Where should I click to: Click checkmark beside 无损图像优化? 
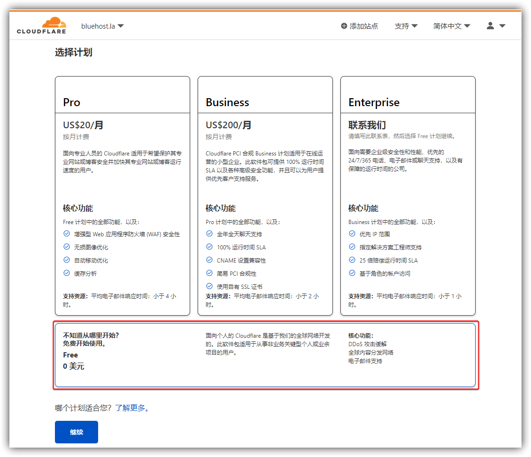67,247
